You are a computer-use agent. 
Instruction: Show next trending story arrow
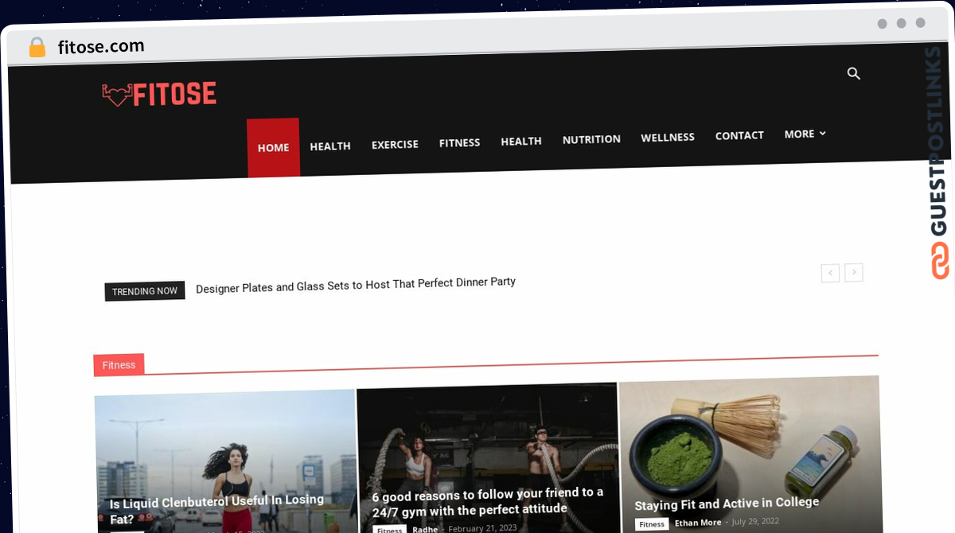pos(854,272)
